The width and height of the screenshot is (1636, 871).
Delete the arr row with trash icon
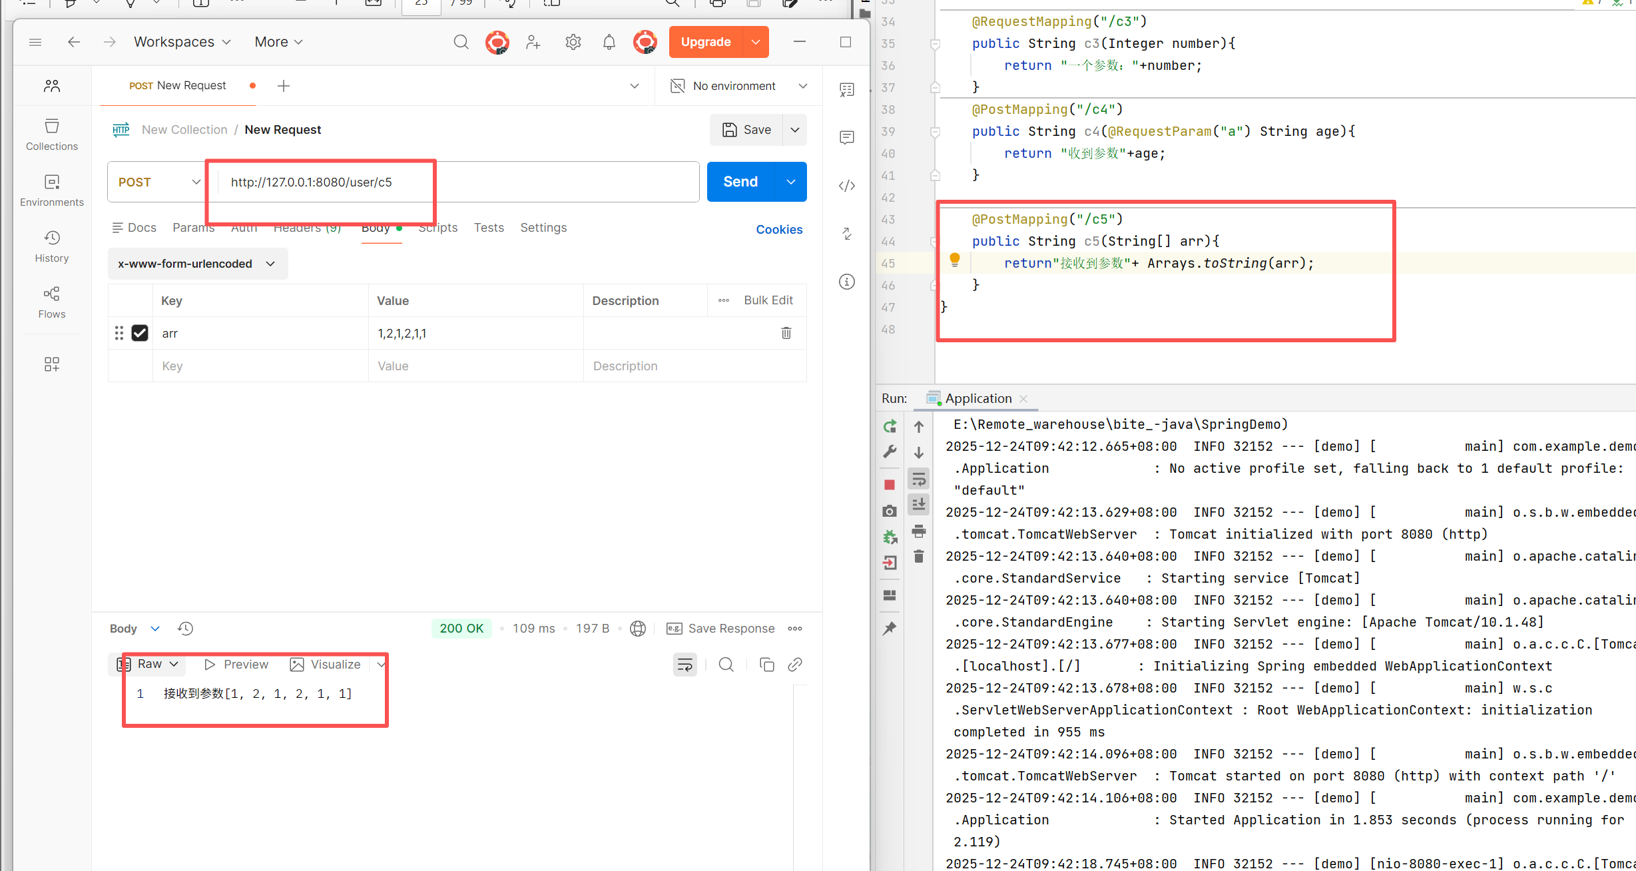click(786, 333)
